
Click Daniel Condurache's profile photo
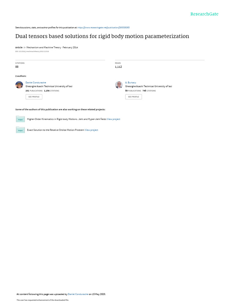click(19, 85)
